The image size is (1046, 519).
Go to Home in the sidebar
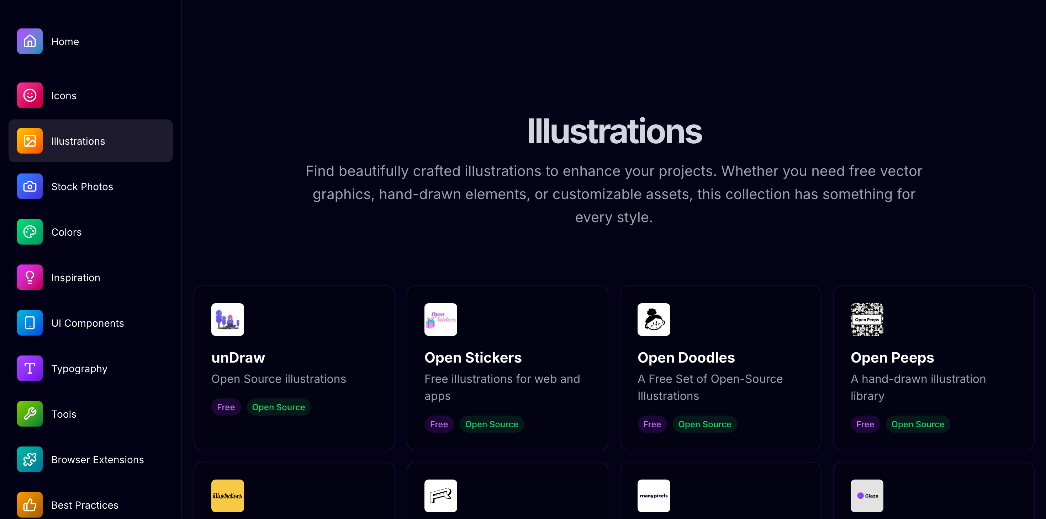click(x=65, y=41)
